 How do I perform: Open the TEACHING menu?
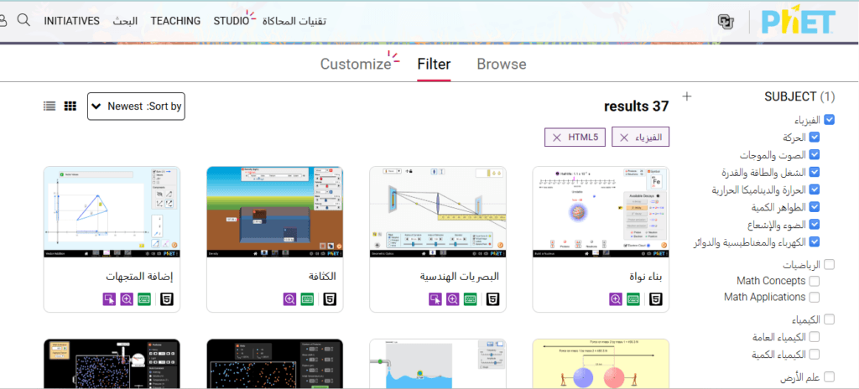[x=175, y=20]
